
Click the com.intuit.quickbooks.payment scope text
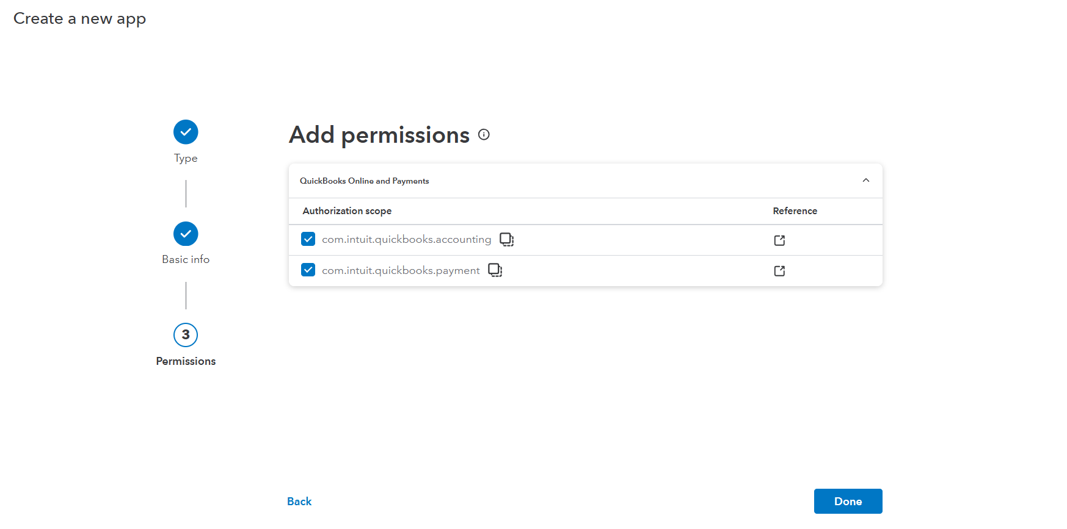(x=401, y=270)
